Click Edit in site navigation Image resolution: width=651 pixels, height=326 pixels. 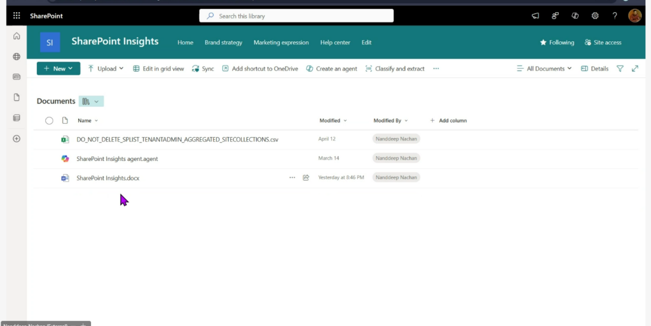(x=366, y=43)
